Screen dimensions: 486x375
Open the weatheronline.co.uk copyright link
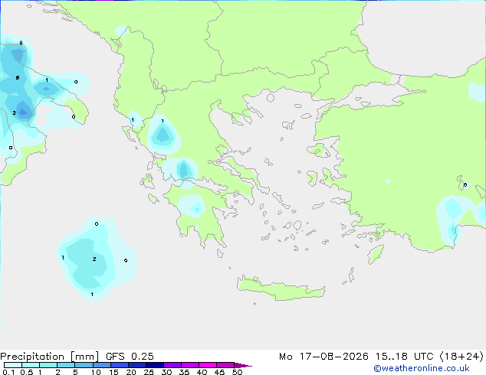pyautogui.click(x=422, y=368)
